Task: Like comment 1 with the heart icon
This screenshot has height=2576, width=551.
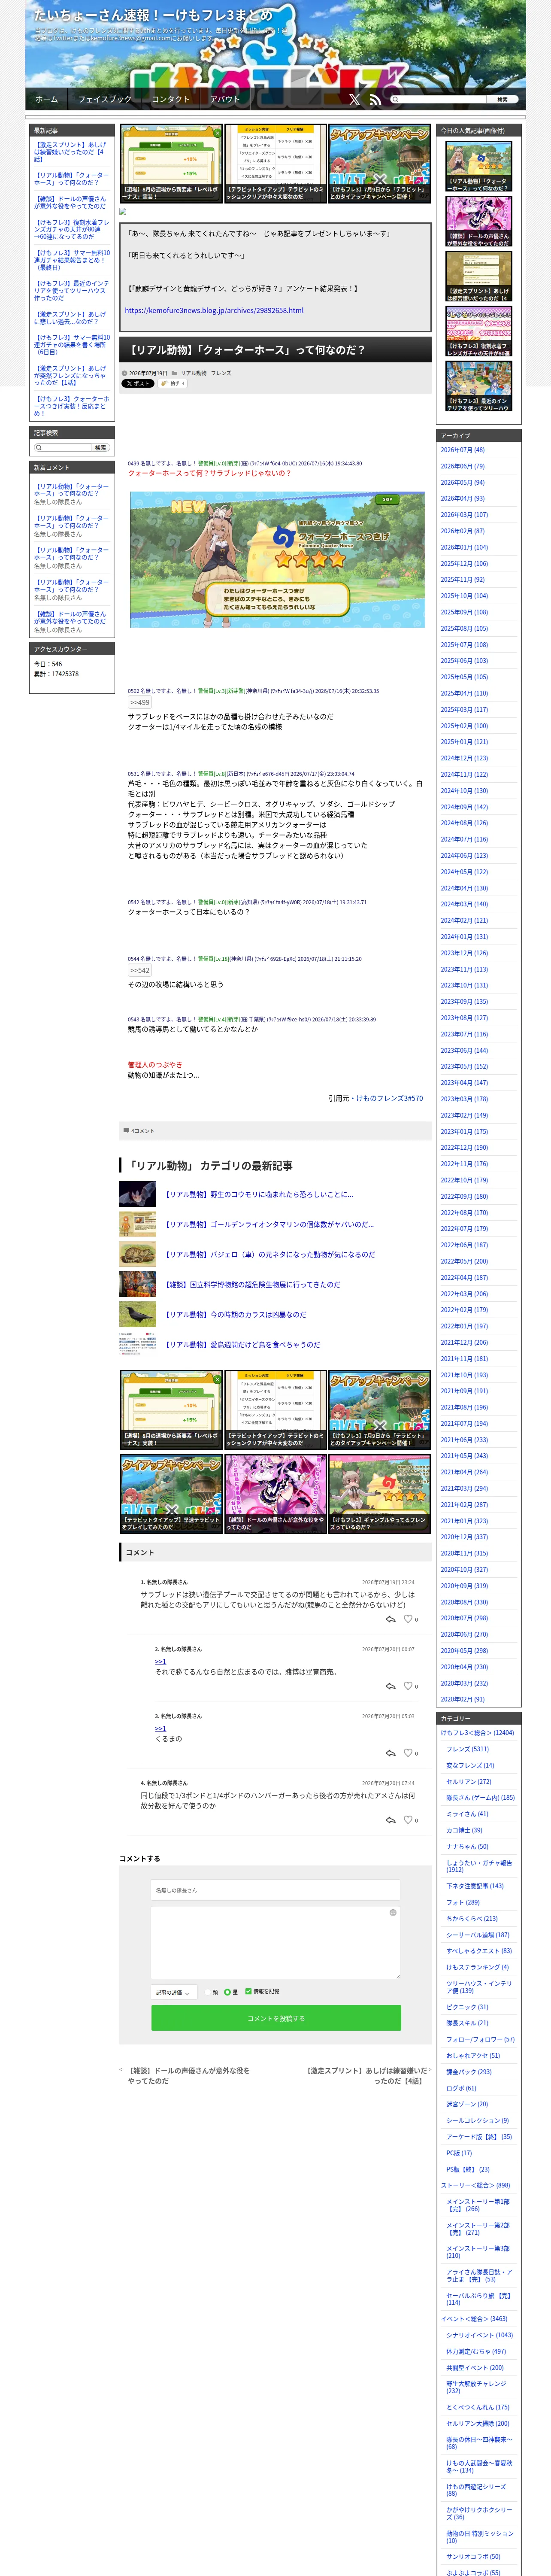Action: click(408, 1618)
